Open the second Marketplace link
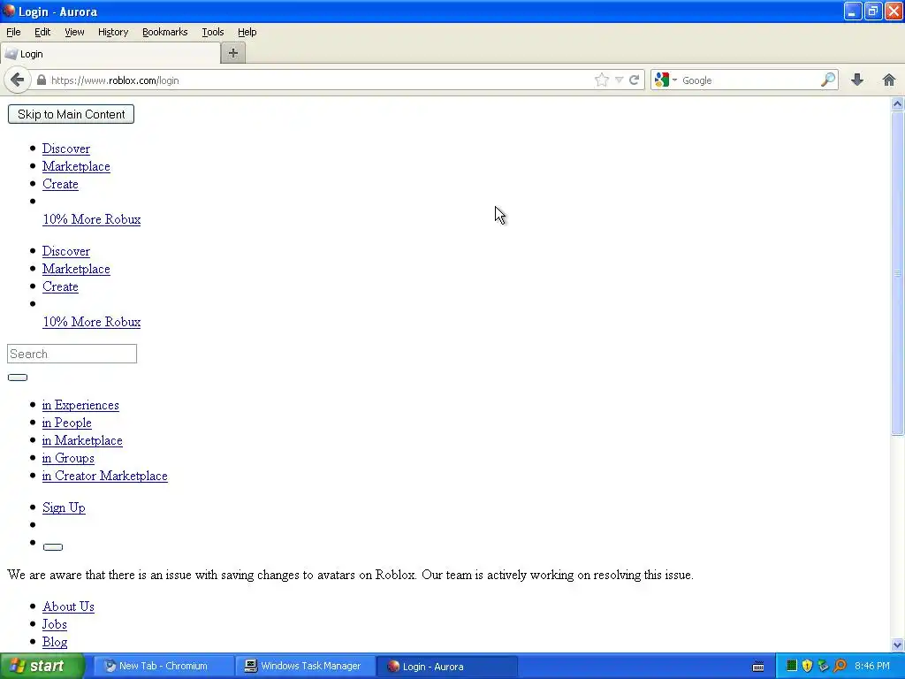905x679 pixels. pyautogui.click(x=76, y=269)
